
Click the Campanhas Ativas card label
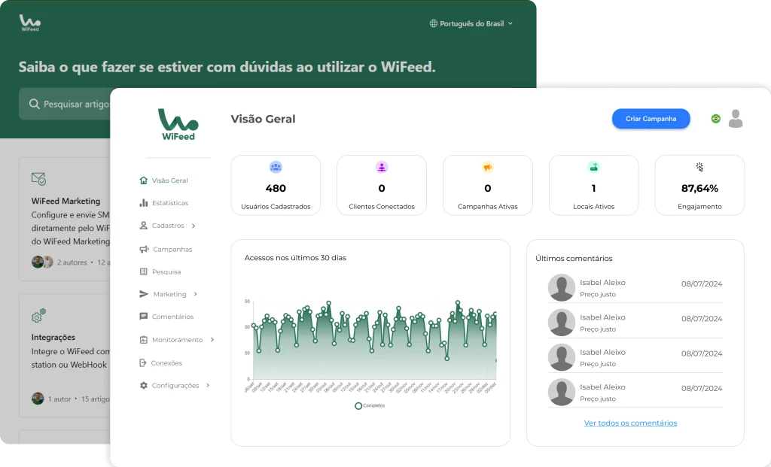[488, 207]
